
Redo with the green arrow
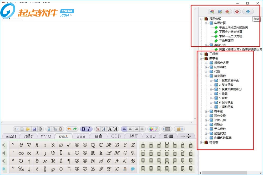click(x=75, y=129)
